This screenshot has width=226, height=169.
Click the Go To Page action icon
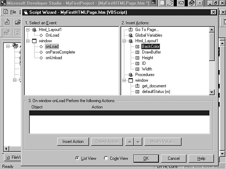click(x=131, y=30)
